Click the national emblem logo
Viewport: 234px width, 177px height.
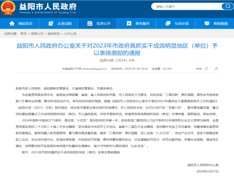8,8
